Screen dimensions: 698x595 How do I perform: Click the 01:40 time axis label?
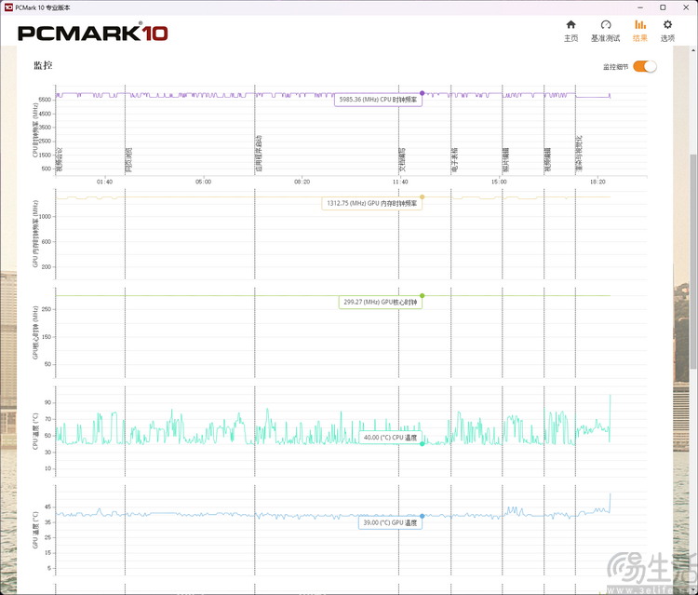[x=104, y=182]
